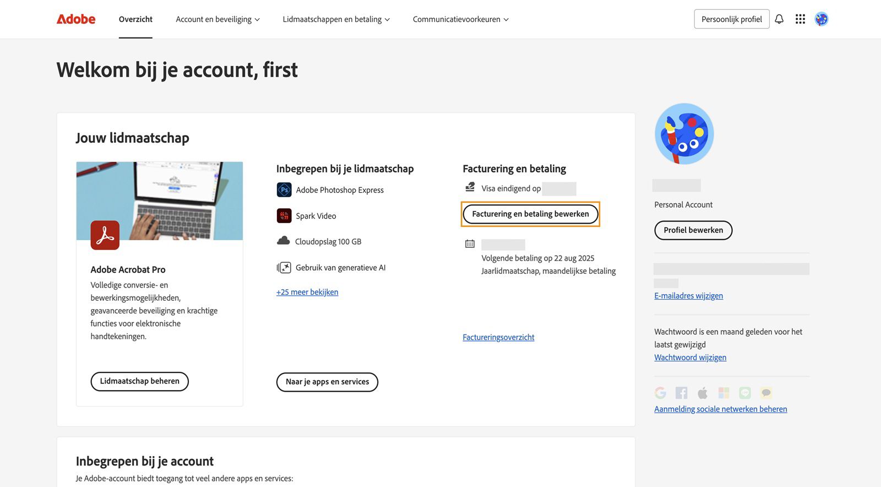The height and width of the screenshot is (487, 881).
Task: Select the Overzicht tab
Action: point(135,19)
